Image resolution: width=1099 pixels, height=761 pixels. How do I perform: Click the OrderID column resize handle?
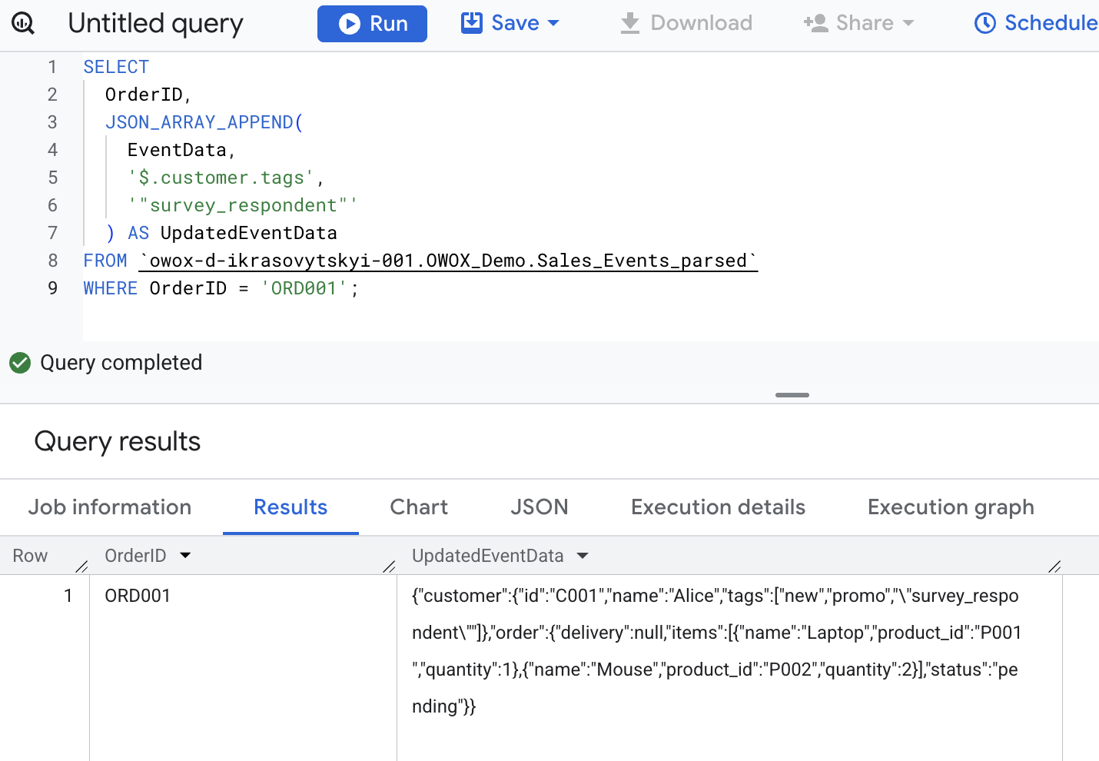[389, 567]
